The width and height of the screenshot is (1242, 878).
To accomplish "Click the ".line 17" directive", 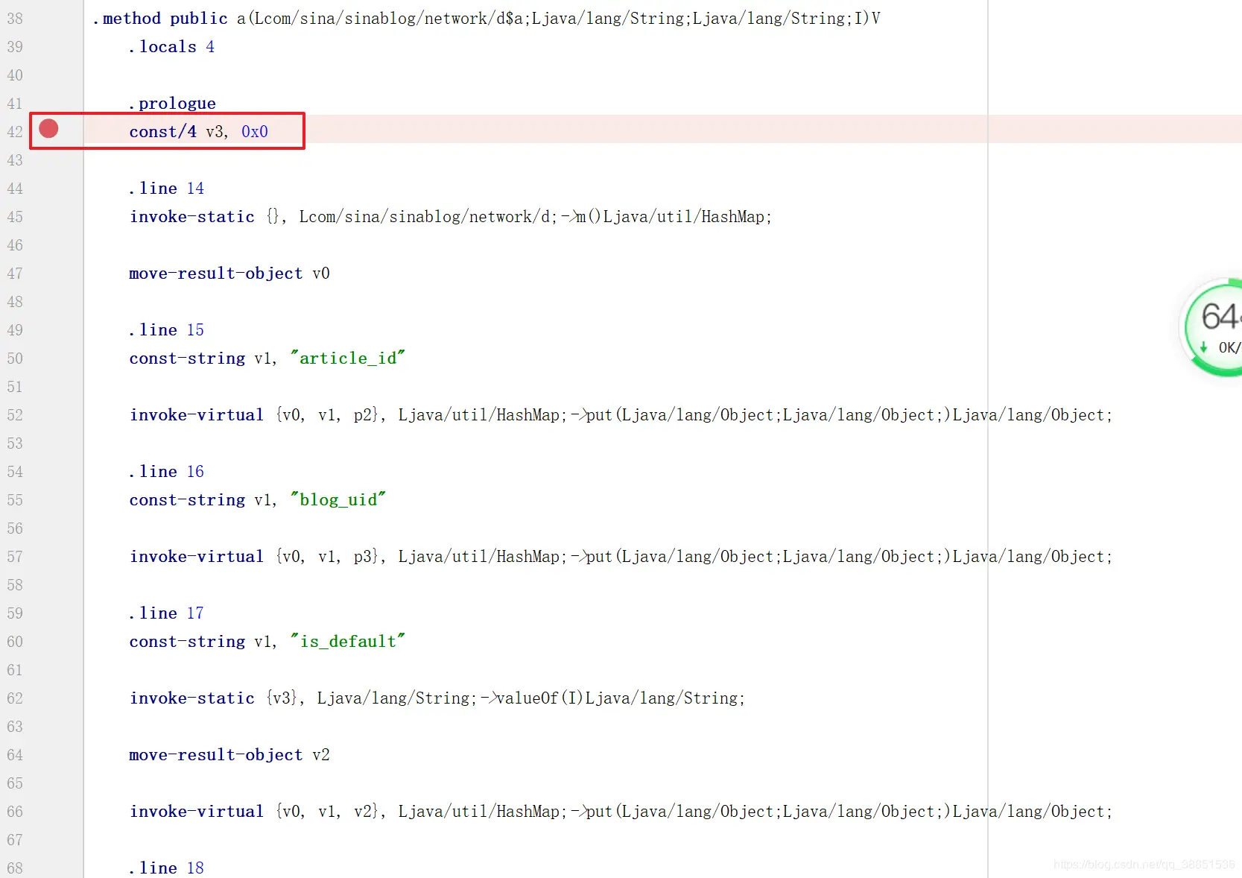I will point(167,613).
